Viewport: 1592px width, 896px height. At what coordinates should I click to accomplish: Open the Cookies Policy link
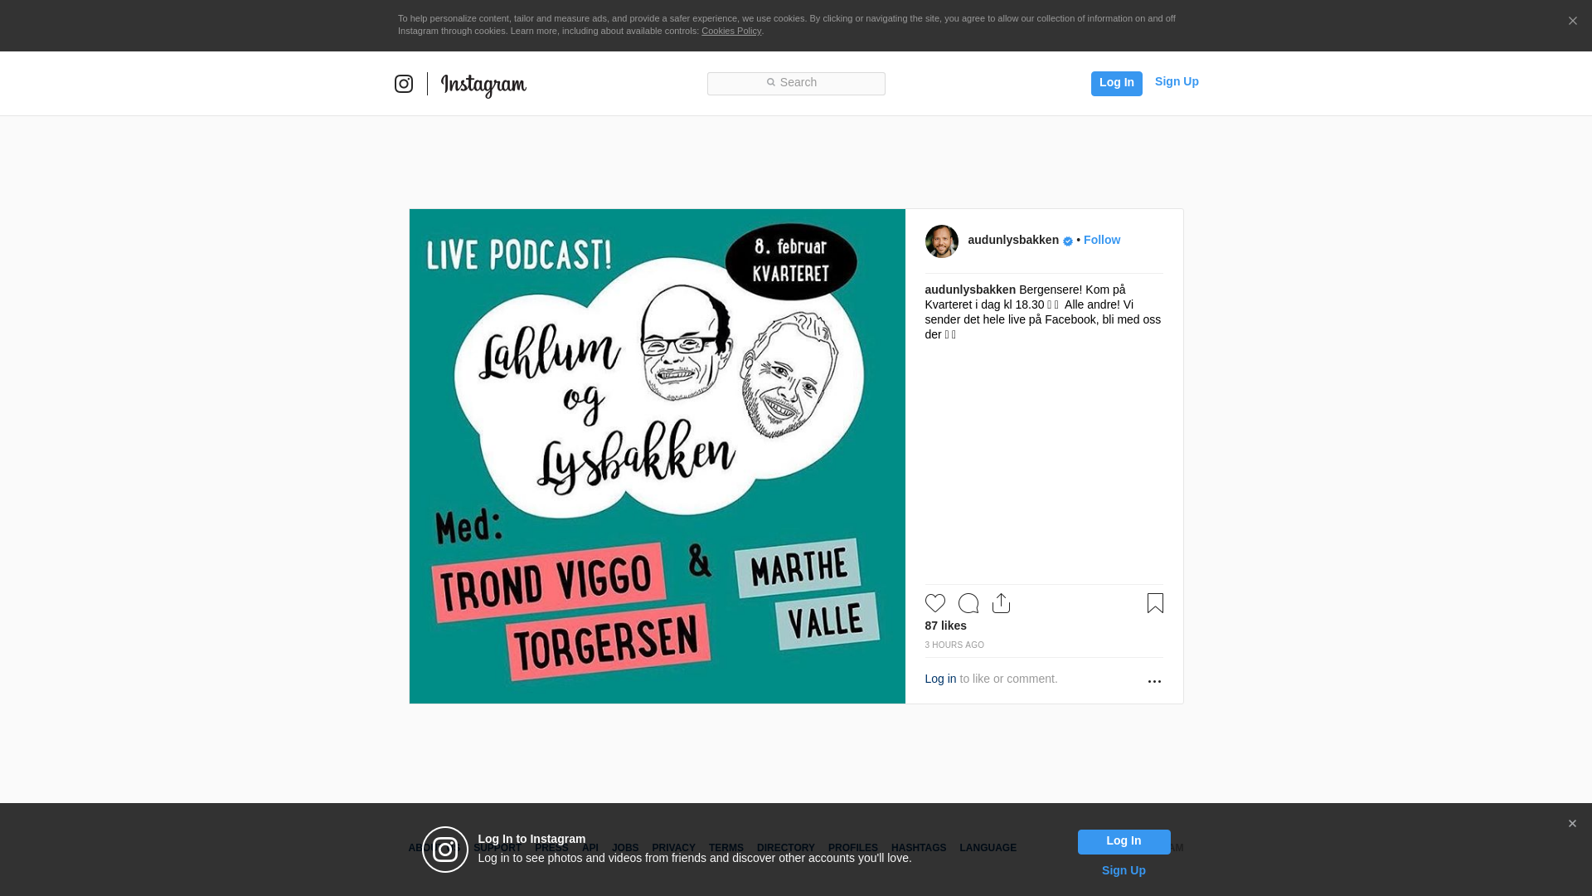point(731,31)
